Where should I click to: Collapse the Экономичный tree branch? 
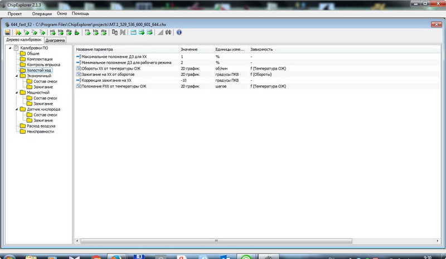click(x=17, y=76)
